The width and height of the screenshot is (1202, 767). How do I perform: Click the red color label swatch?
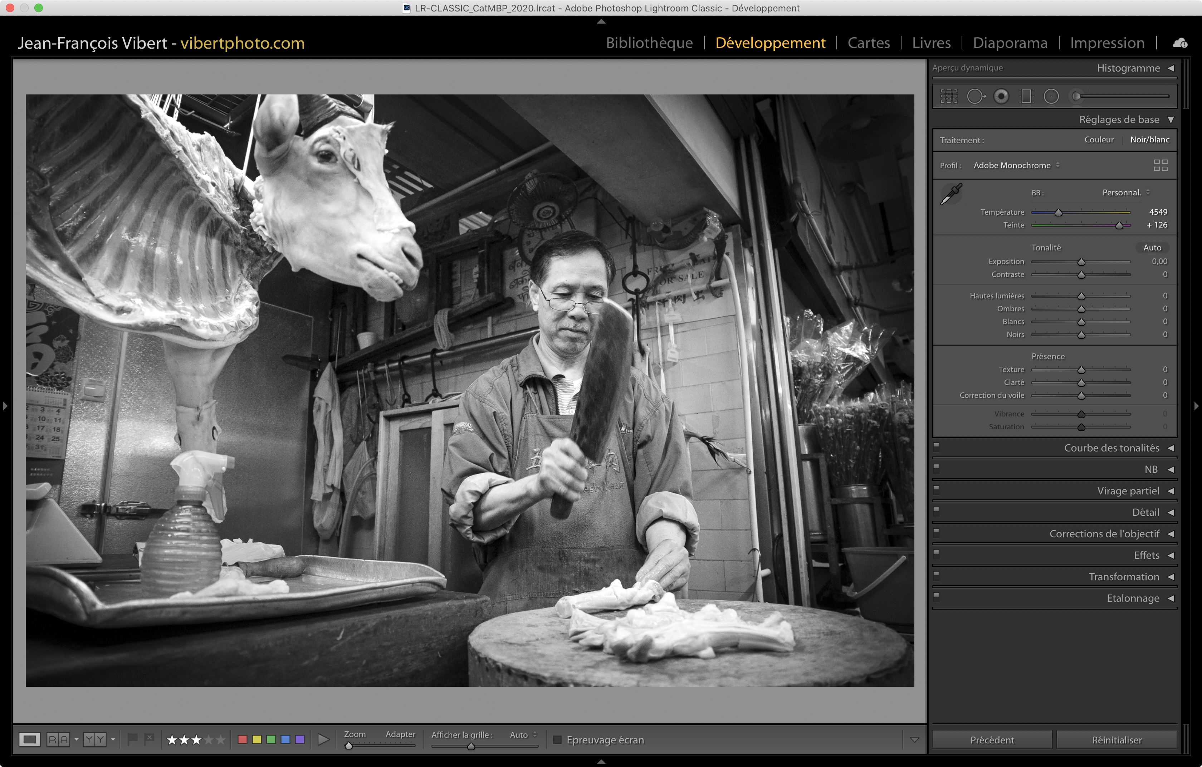(243, 739)
